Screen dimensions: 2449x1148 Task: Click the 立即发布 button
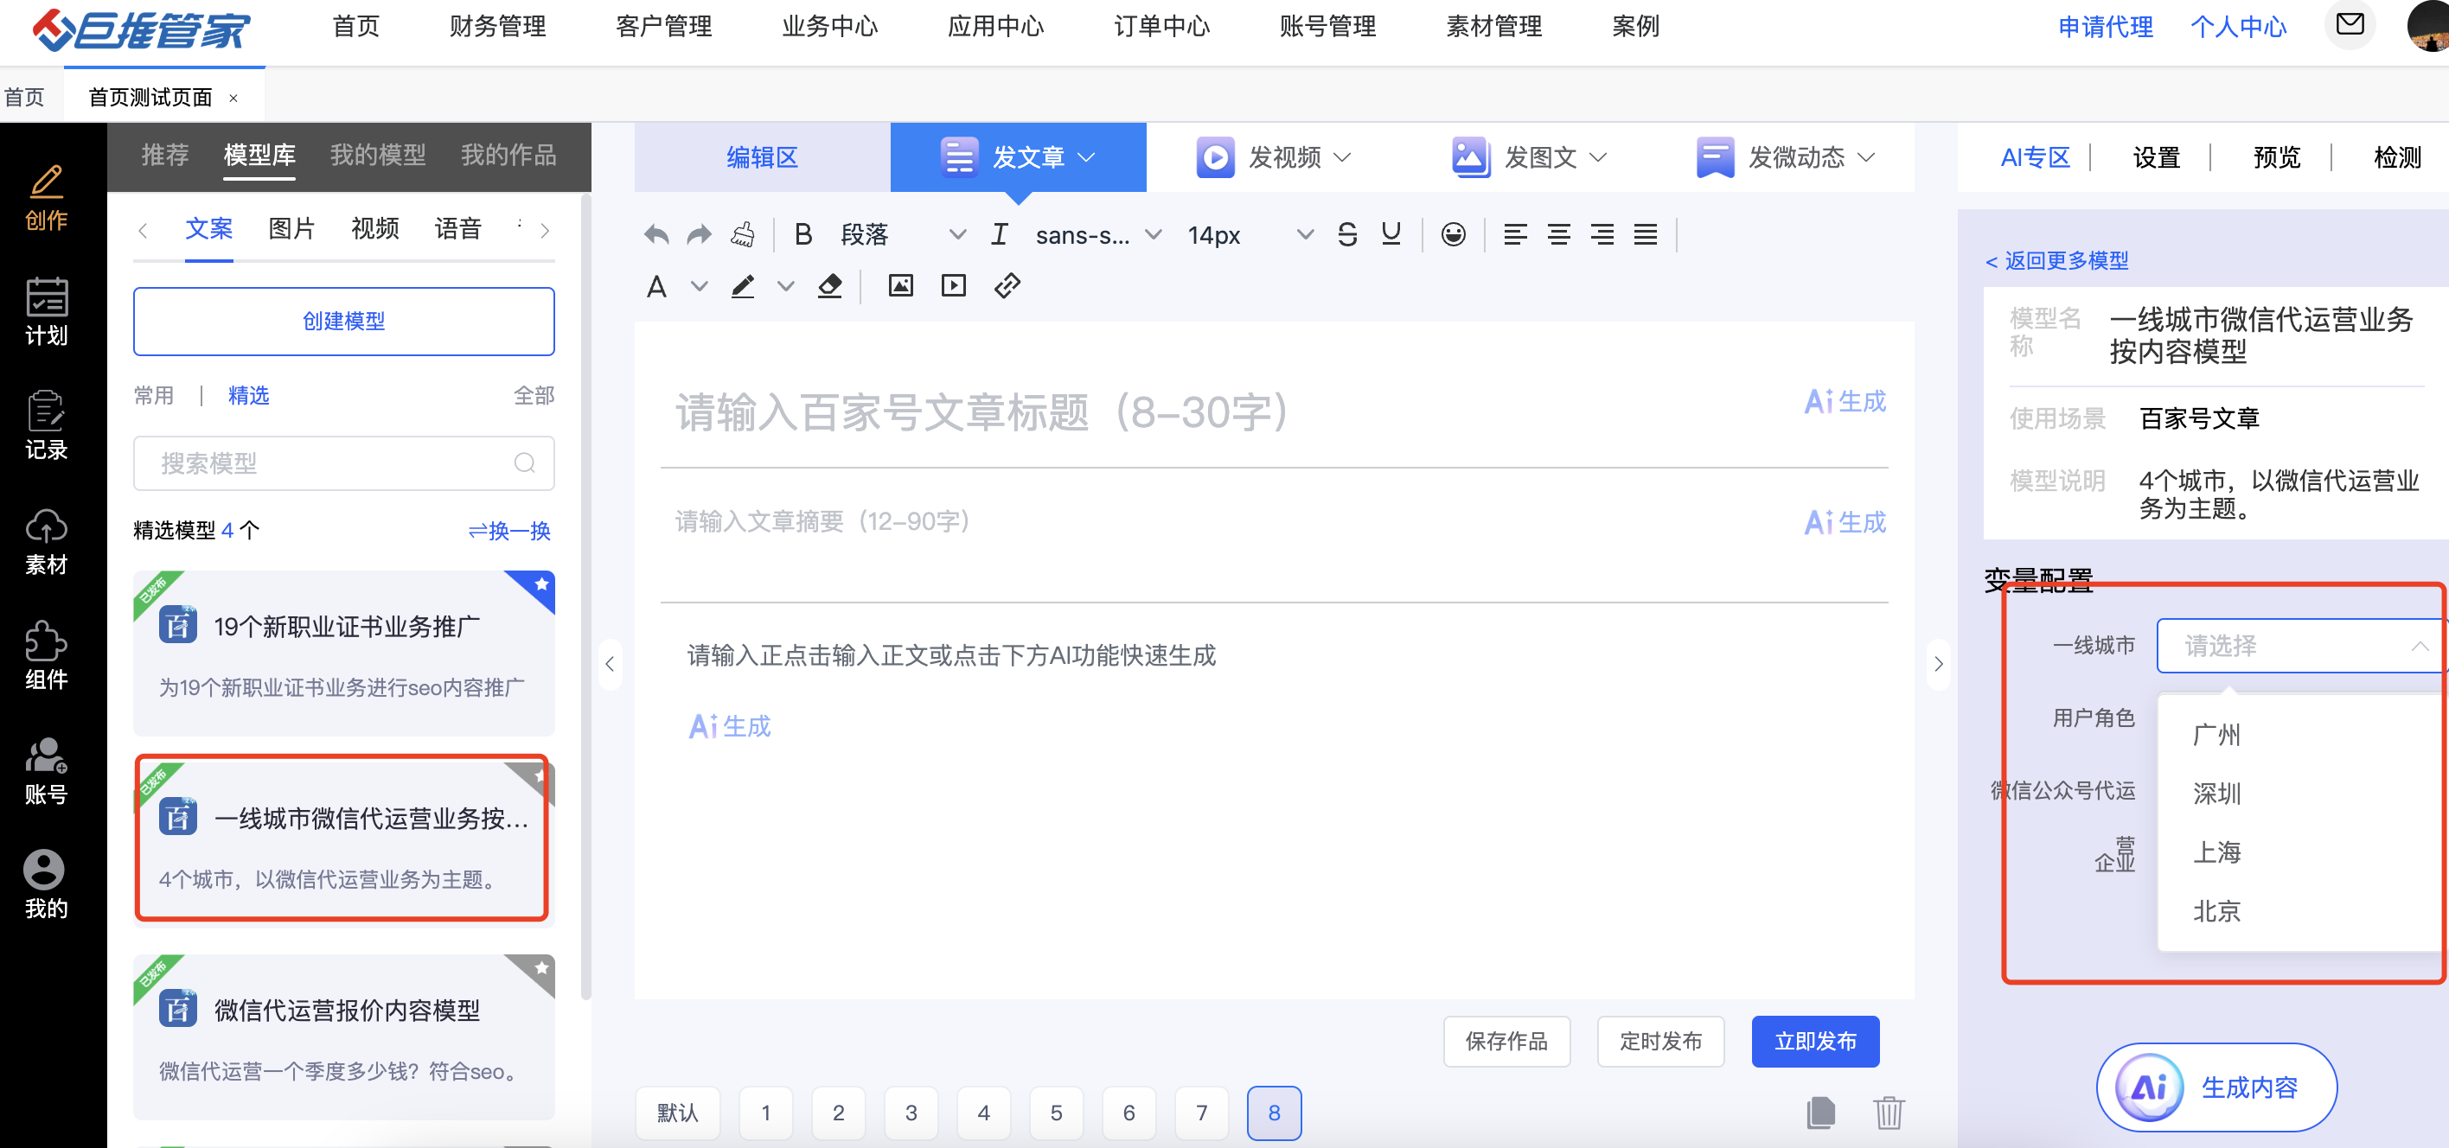[1814, 1042]
